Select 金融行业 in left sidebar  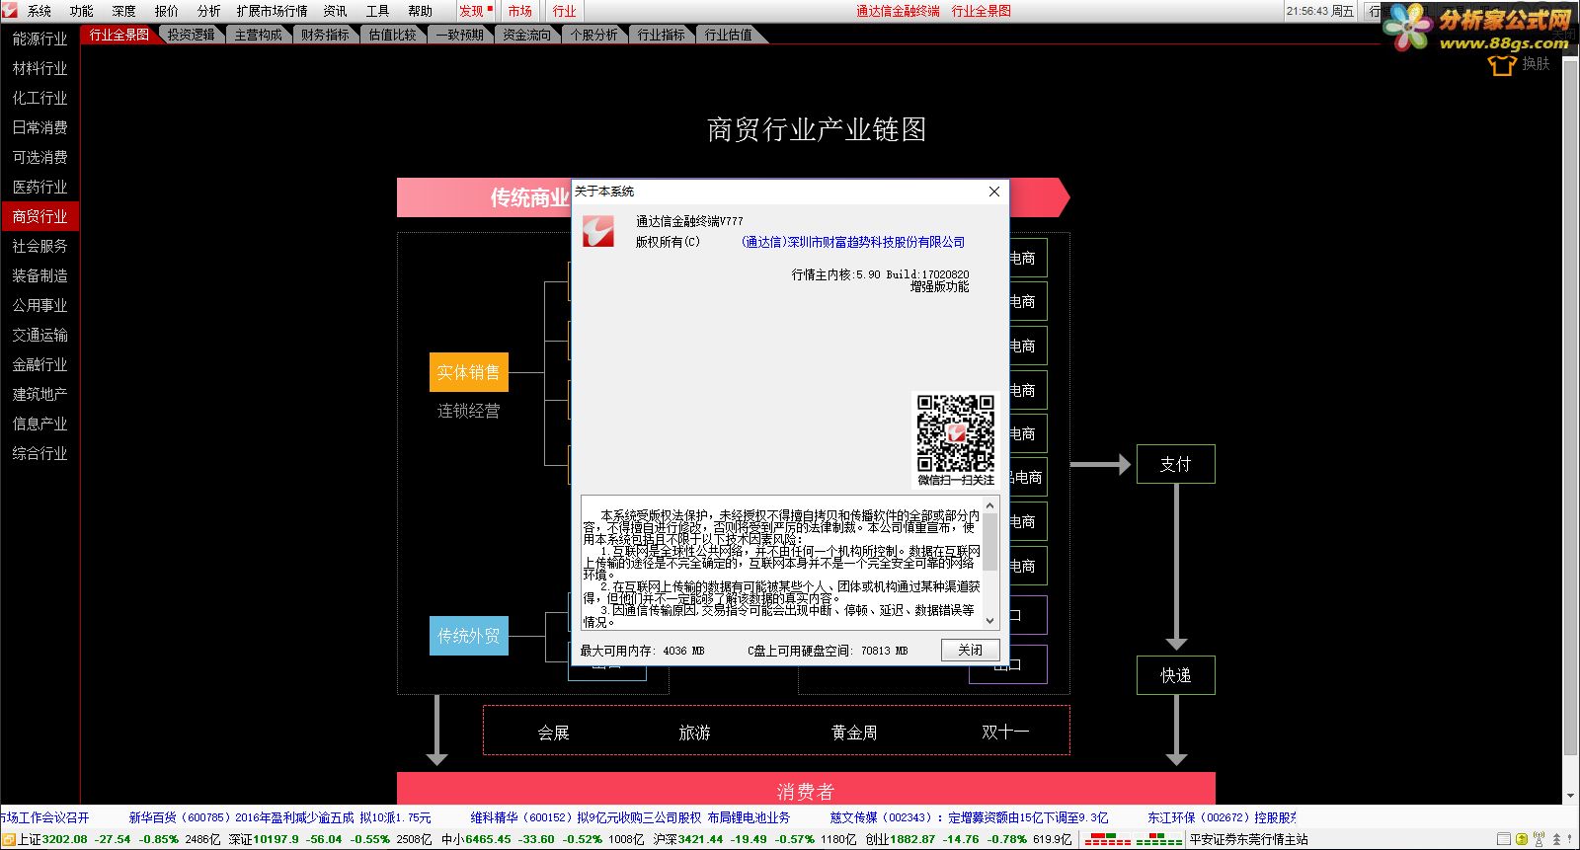coord(39,364)
